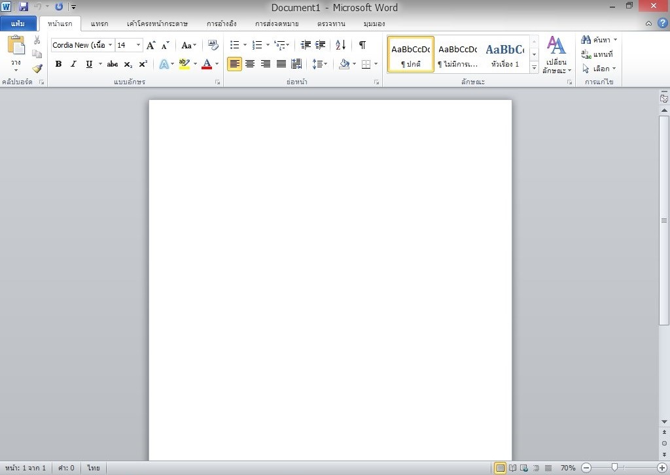Click the vertical scrollbar thumb
This screenshot has height=475, width=670.
click(x=664, y=220)
